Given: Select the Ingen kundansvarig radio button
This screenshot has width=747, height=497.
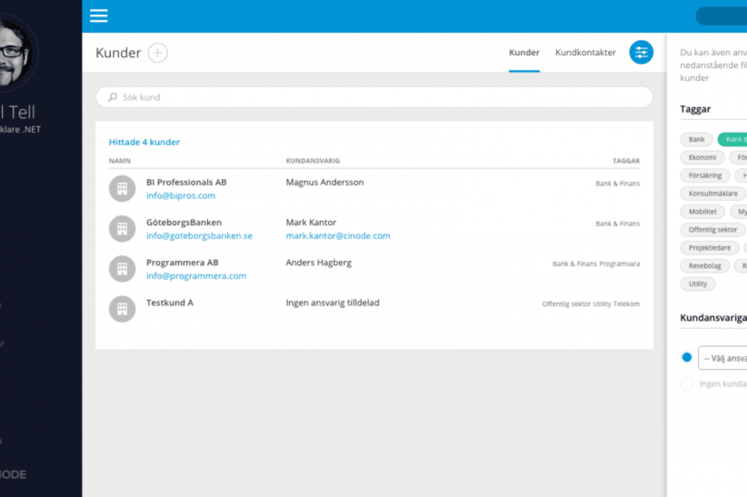Looking at the screenshot, I should click(687, 384).
